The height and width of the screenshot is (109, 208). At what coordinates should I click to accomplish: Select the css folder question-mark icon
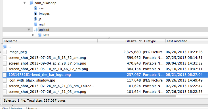pos(35,8)
